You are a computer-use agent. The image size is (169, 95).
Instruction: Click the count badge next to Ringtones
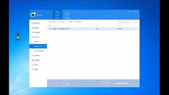[x=45, y=46]
